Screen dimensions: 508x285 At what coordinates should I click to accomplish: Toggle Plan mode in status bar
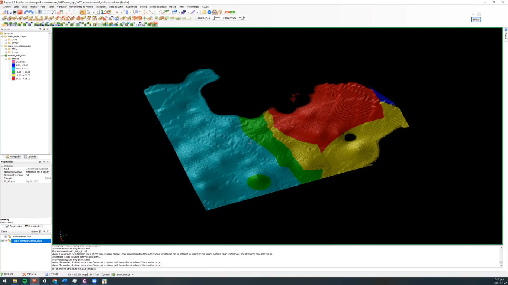click(x=97, y=275)
